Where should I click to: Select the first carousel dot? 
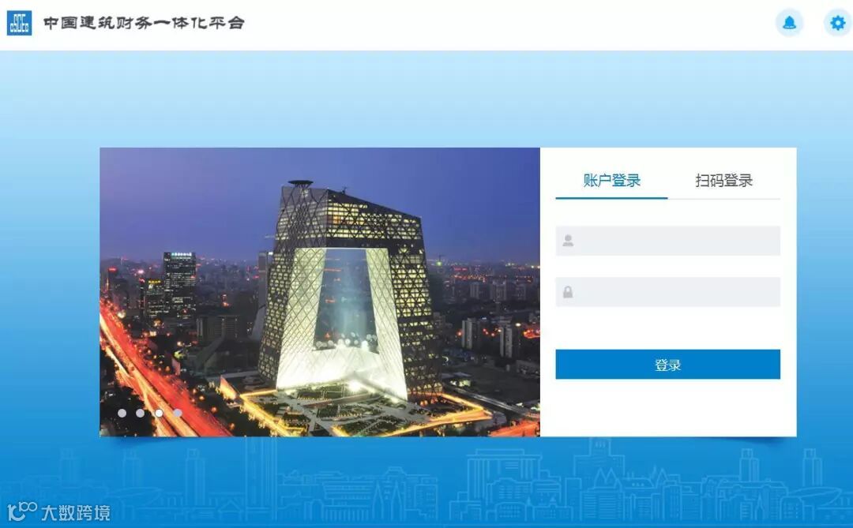coord(122,414)
